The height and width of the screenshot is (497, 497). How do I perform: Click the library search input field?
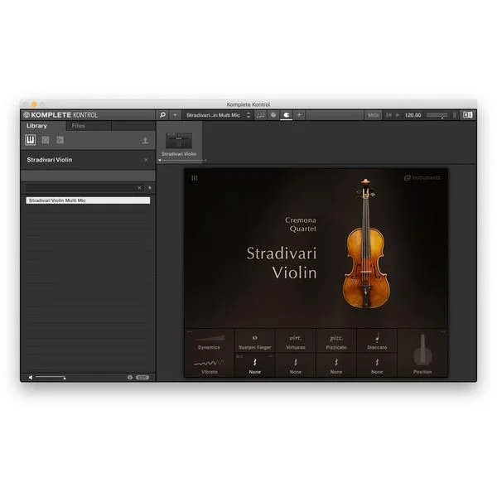coord(81,188)
